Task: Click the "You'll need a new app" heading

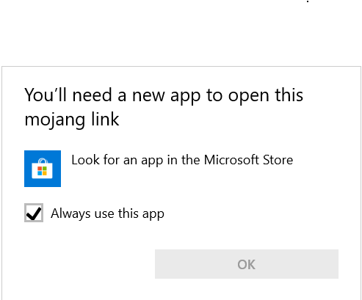Action: [164, 107]
